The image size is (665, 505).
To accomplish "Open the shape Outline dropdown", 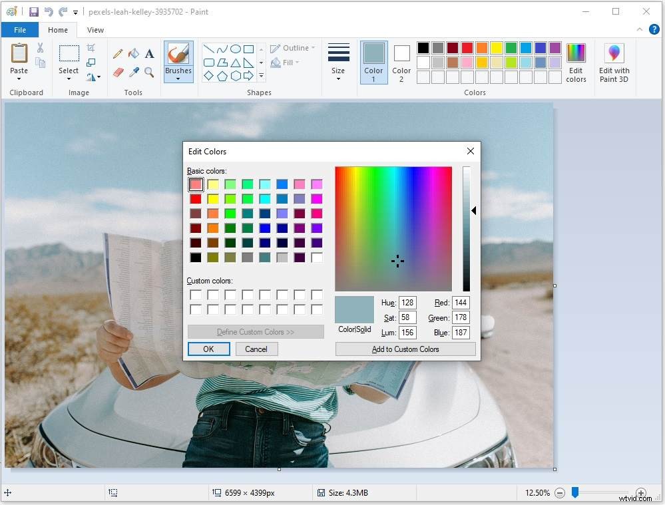I will pyautogui.click(x=293, y=48).
